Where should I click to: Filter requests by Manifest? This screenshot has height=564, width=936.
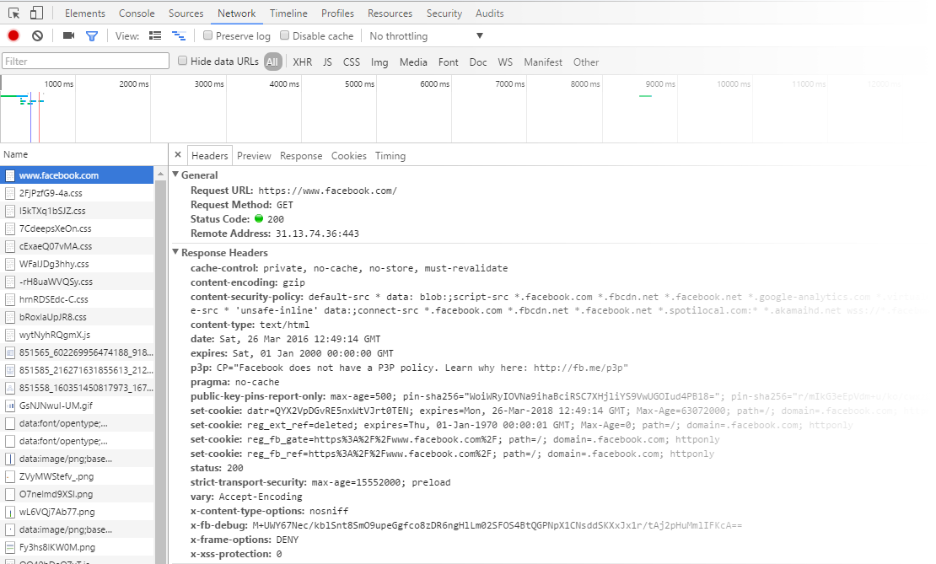542,62
